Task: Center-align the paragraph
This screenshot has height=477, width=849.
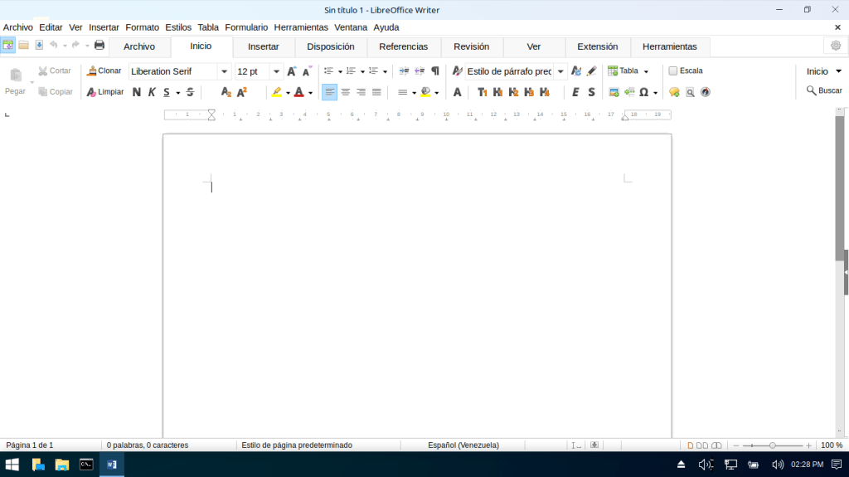Action: [346, 92]
